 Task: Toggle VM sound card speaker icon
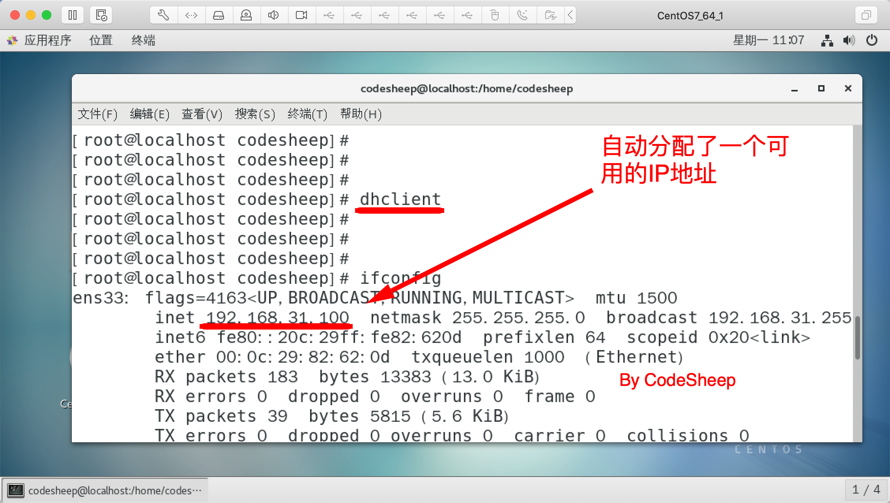tap(273, 15)
